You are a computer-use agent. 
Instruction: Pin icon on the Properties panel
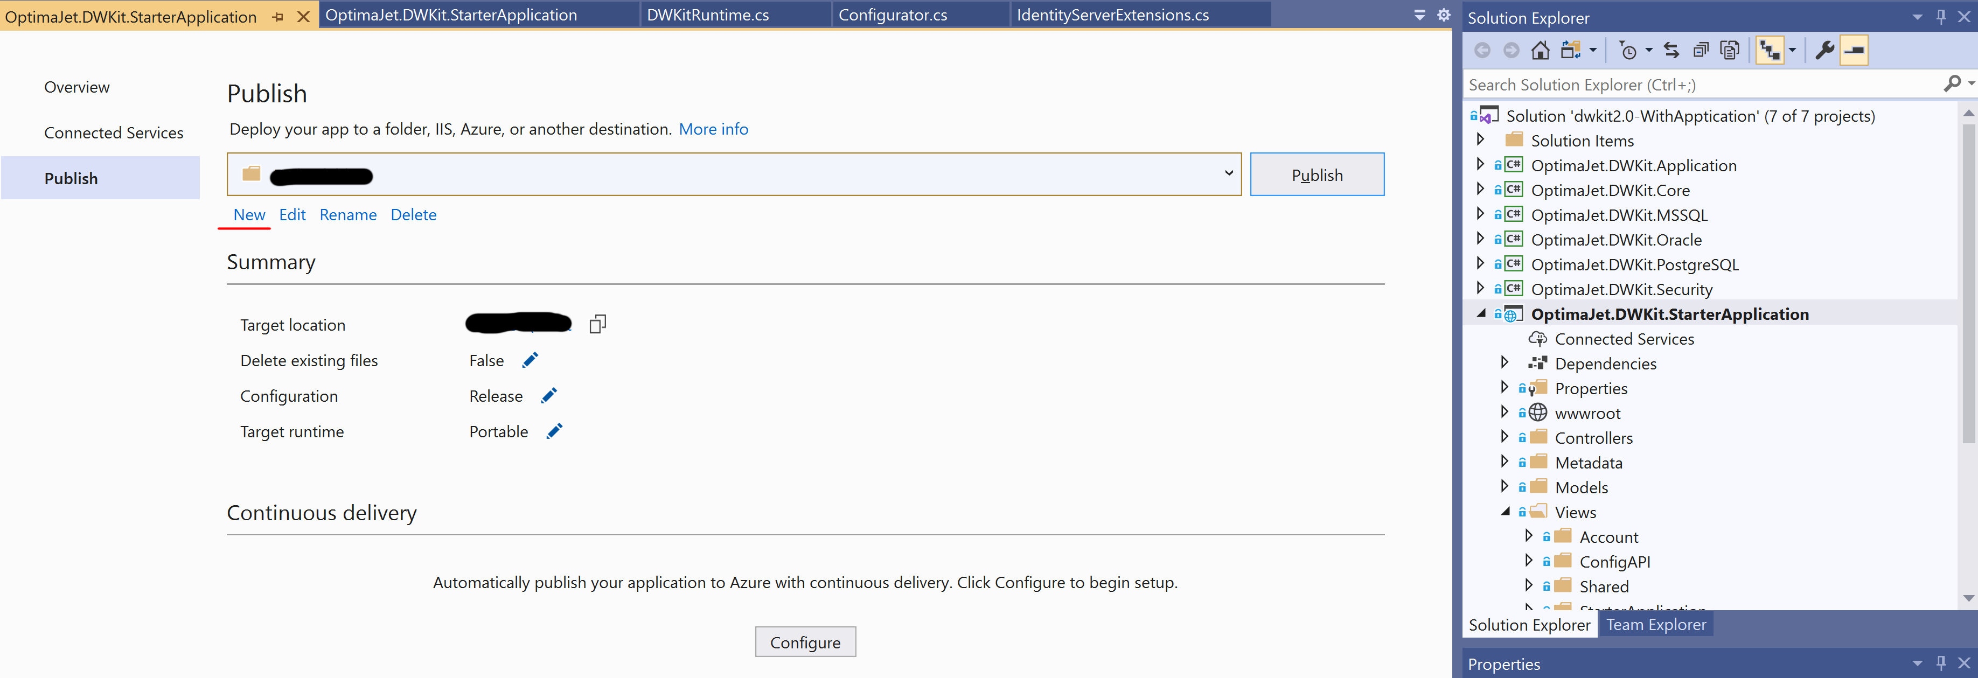1940,662
